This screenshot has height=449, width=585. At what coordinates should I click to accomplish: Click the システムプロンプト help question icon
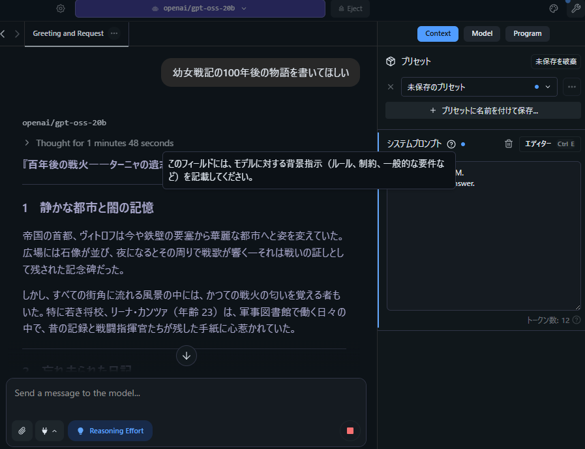pyautogui.click(x=453, y=144)
